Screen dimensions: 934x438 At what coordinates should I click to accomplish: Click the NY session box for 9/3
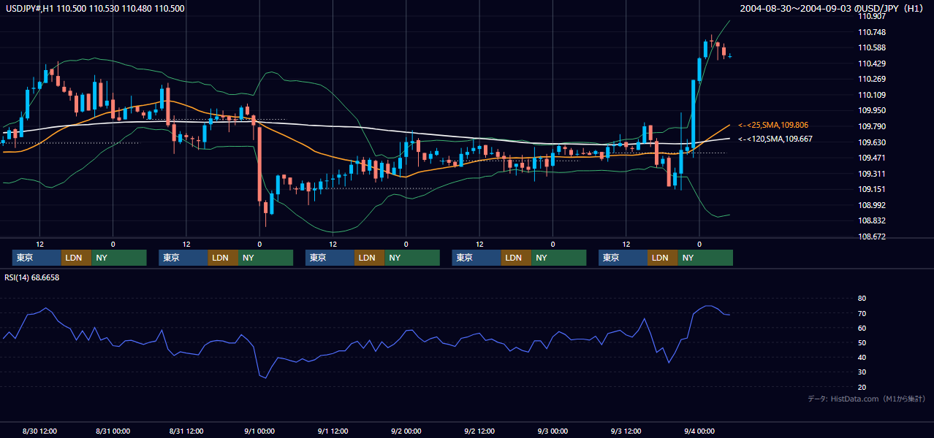705,258
